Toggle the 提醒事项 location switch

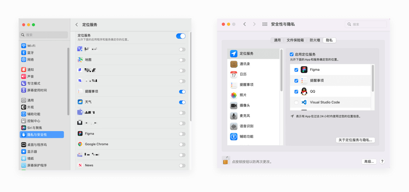tap(182, 92)
